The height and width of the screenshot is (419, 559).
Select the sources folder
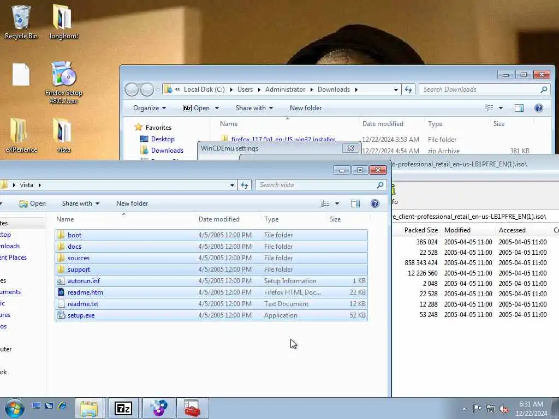[x=211, y=258]
